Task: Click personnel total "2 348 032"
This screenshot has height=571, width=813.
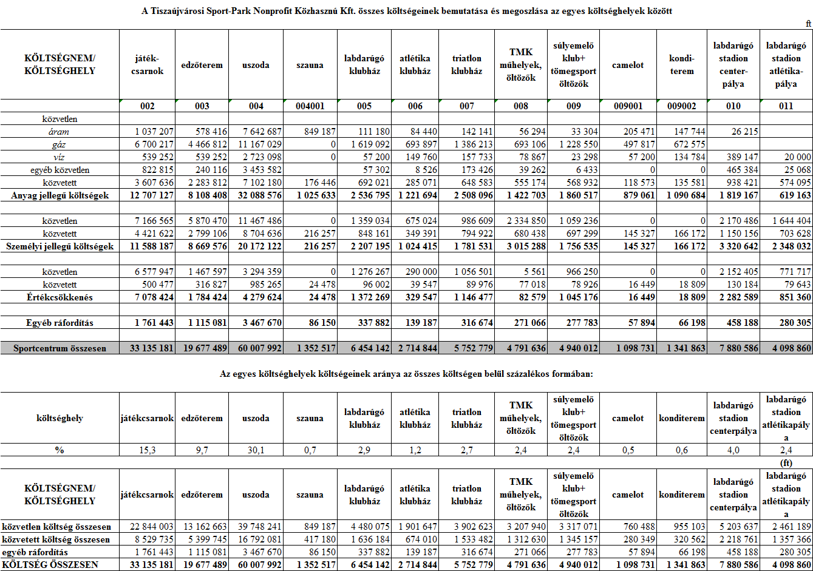Action: pyautogui.click(x=790, y=246)
